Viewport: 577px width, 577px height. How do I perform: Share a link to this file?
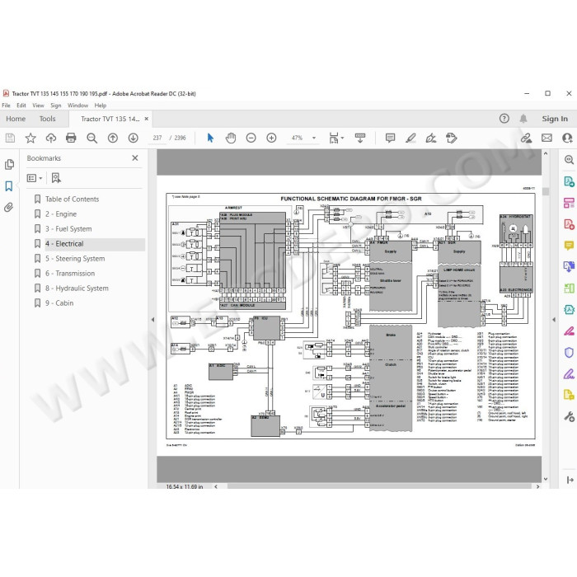526,138
